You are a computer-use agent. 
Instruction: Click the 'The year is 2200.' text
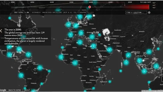tap(13, 30)
